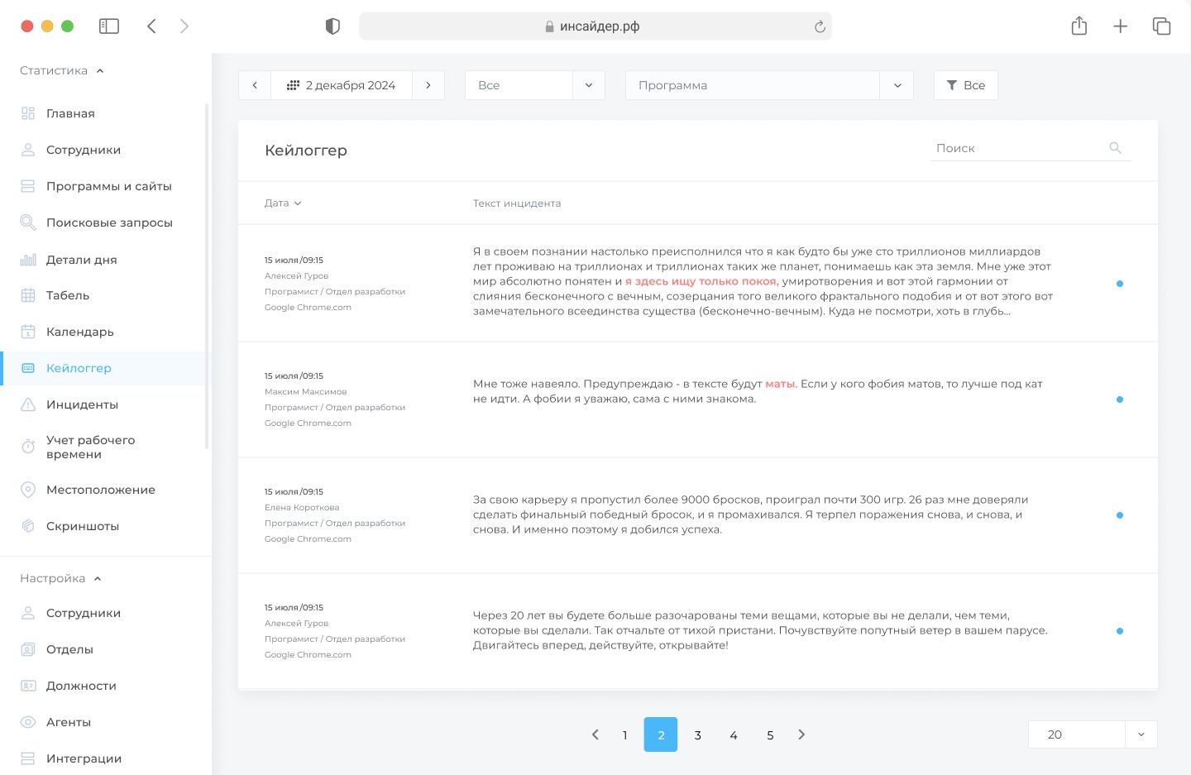Click the Сотрудники icon under Настройка
Screen dimensions: 1191x775
[x=28, y=613]
